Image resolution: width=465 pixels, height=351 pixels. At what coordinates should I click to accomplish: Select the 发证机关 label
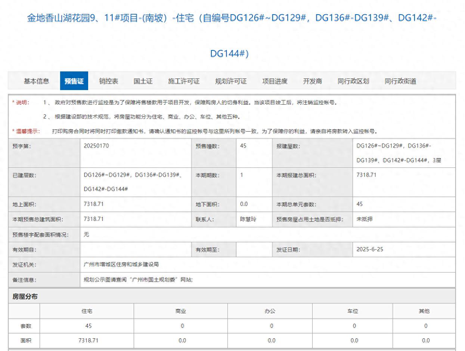tap(24, 265)
